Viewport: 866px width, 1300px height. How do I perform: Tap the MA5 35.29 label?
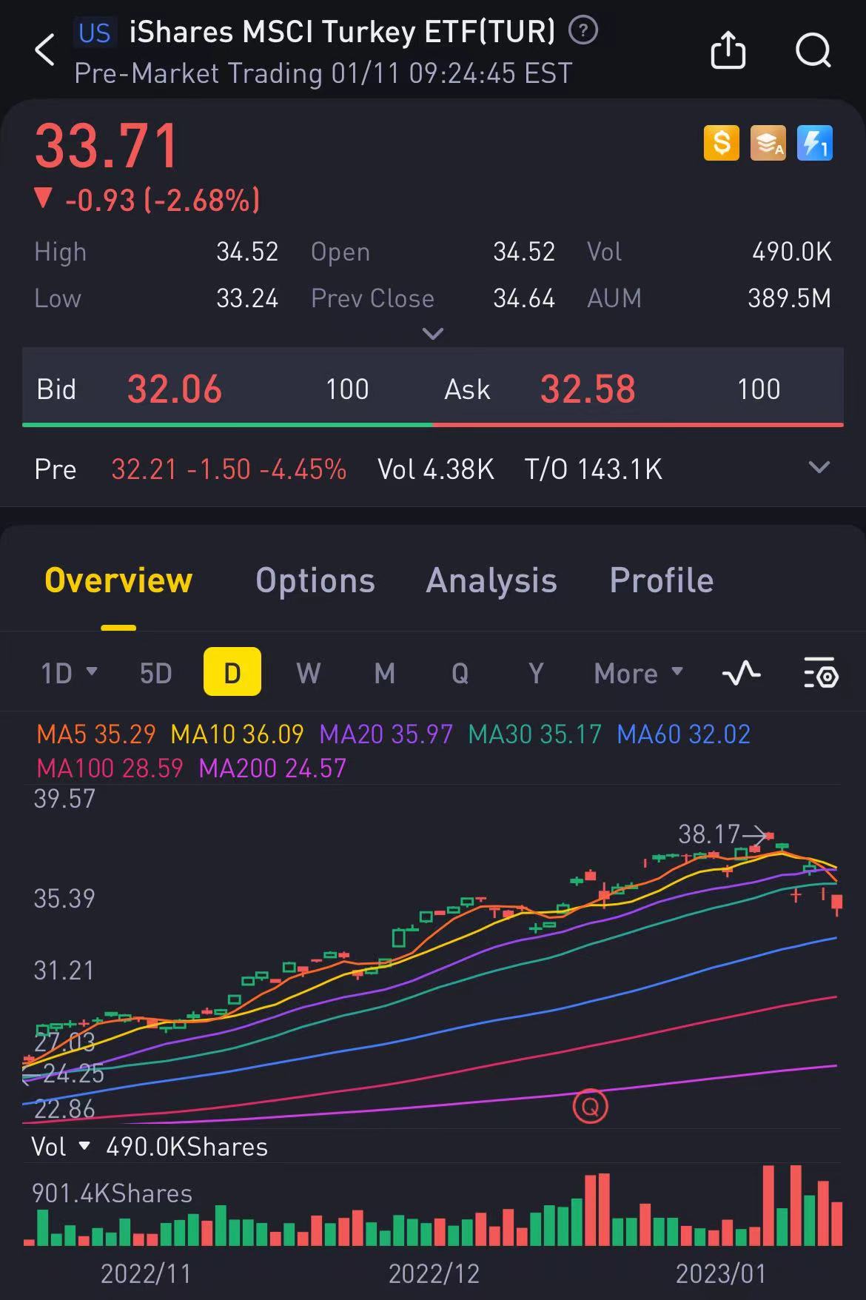[x=96, y=734]
